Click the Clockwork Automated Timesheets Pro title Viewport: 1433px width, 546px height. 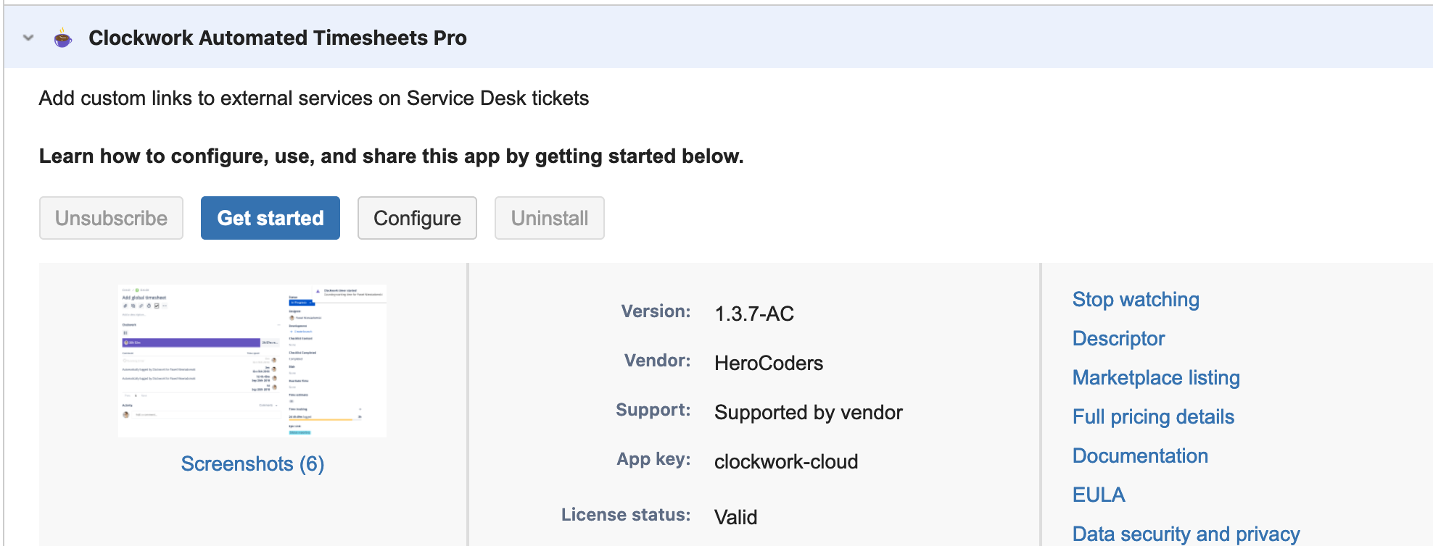pyautogui.click(x=277, y=38)
